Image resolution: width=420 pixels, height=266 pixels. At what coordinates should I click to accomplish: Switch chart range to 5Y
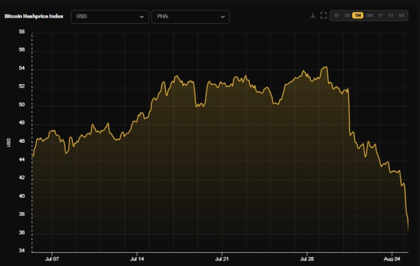coord(391,15)
